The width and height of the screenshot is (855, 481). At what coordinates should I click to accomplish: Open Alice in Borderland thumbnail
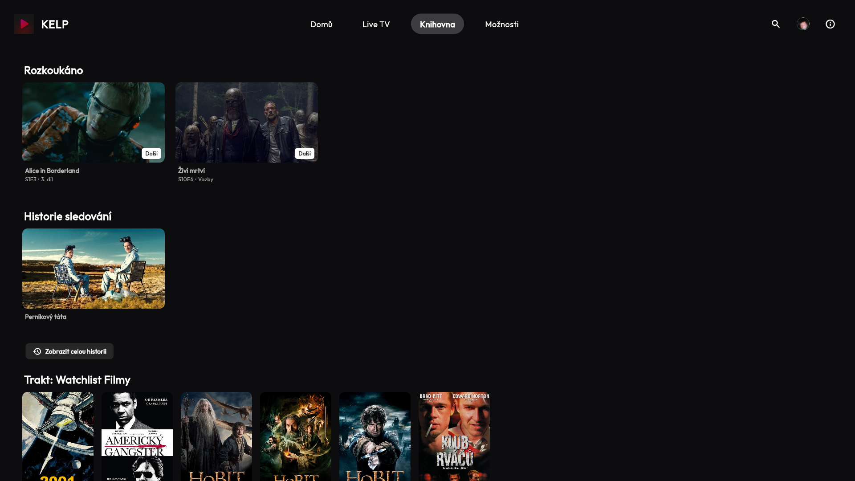tap(94, 122)
